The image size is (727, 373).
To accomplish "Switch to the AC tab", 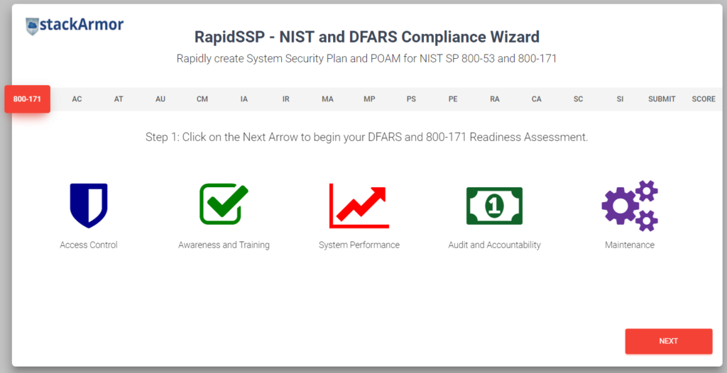I will (77, 99).
